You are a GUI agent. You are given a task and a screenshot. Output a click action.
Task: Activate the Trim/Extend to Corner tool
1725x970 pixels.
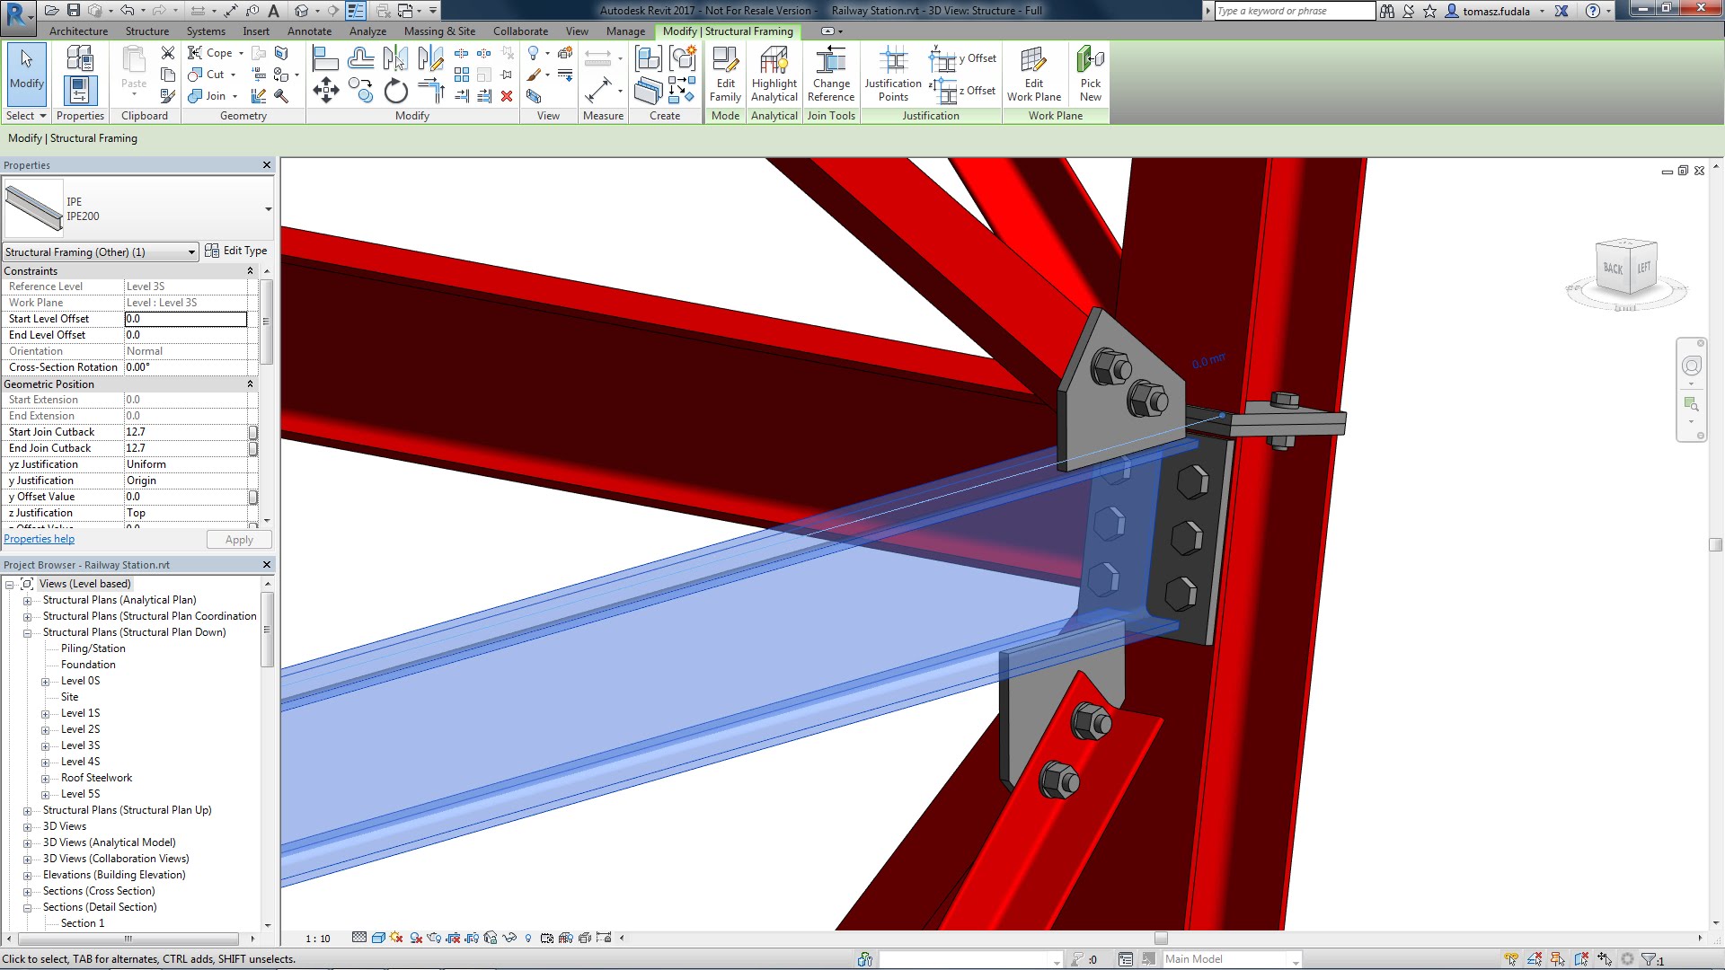click(431, 91)
